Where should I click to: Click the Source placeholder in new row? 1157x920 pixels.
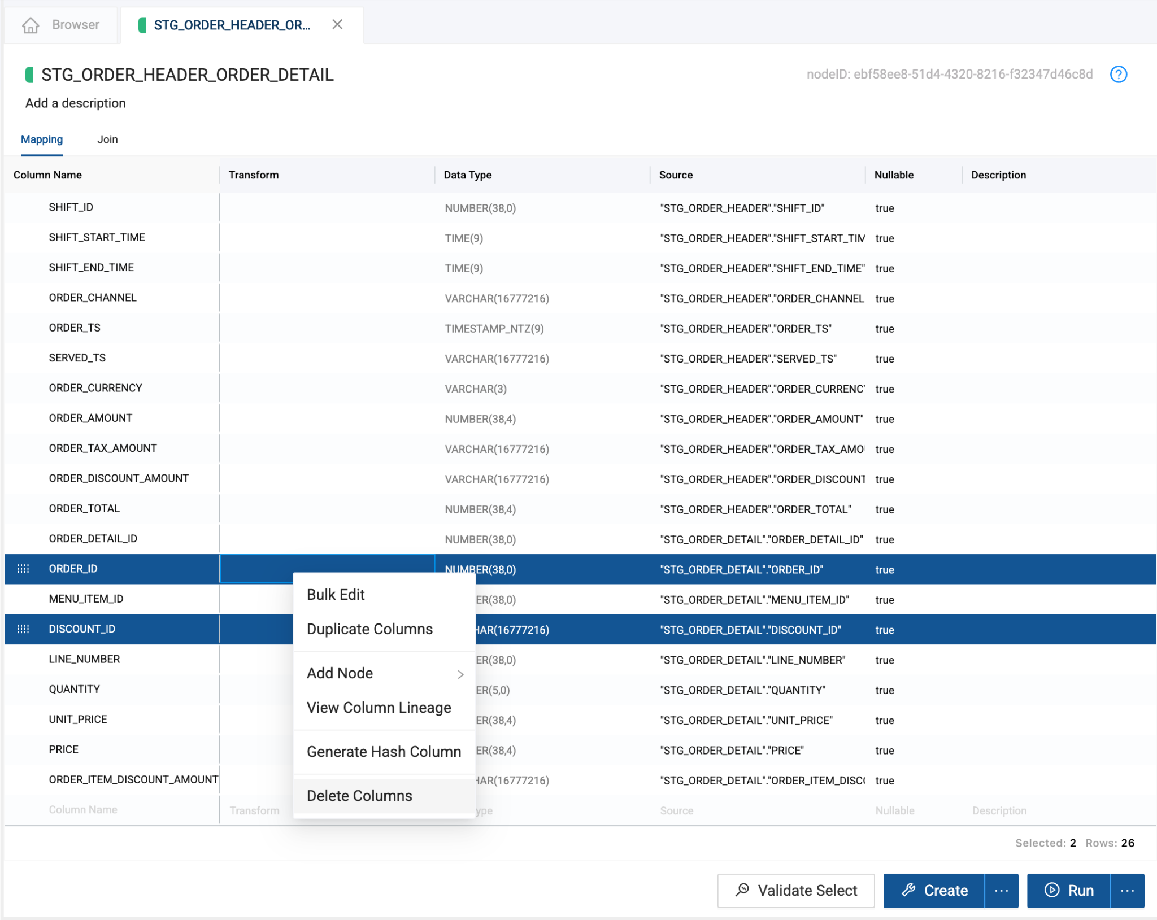[676, 811]
